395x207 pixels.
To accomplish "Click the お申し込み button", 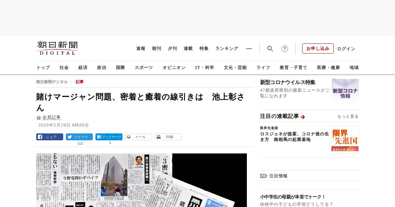I will tap(318, 49).
